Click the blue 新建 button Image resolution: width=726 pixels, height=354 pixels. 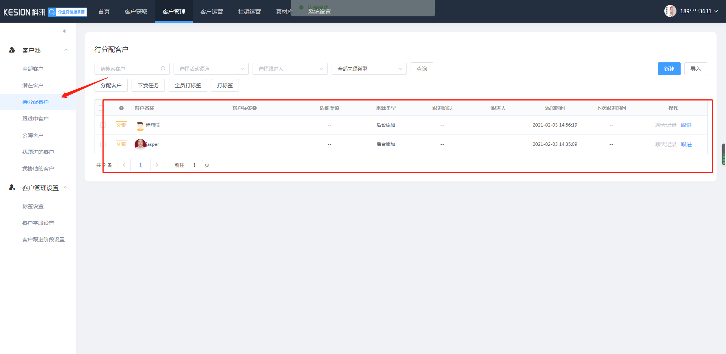point(669,69)
